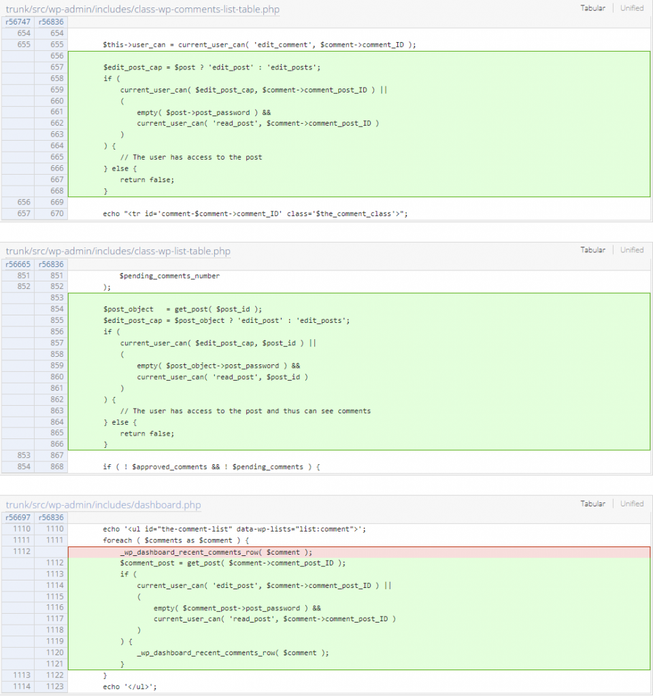The height and width of the screenshot is (696, 653).
Task: Switch the first diff to Unified view
Action: tap(632, 7)
